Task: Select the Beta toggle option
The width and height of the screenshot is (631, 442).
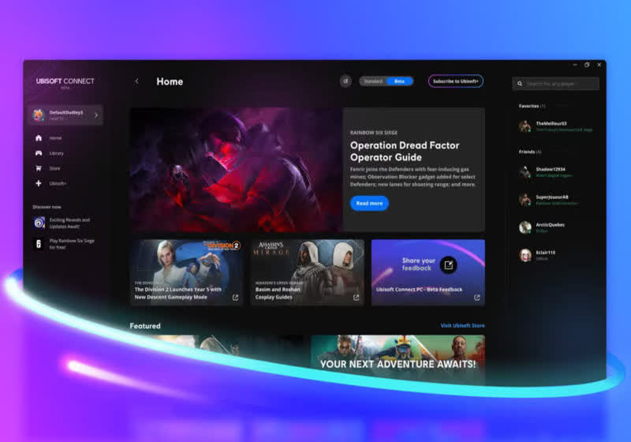Action: click(x=399, y=81)
